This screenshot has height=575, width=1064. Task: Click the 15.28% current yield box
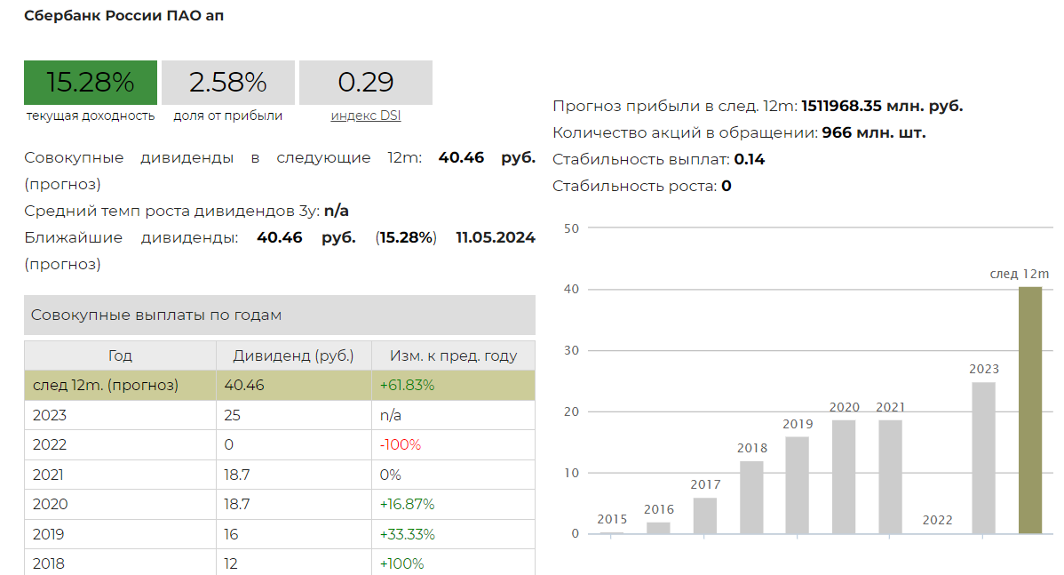point(91,82)
